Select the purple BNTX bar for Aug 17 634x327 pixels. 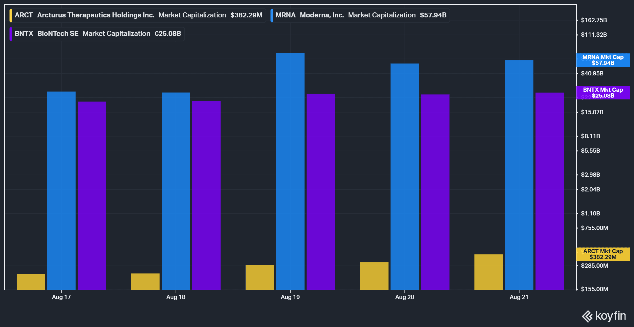[92, 196]
